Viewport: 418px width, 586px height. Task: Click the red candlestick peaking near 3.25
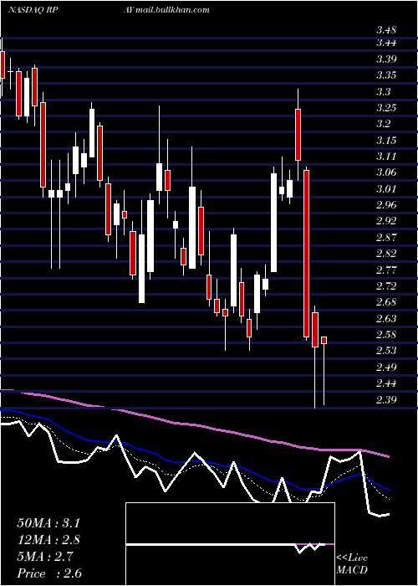click(298, 135)
